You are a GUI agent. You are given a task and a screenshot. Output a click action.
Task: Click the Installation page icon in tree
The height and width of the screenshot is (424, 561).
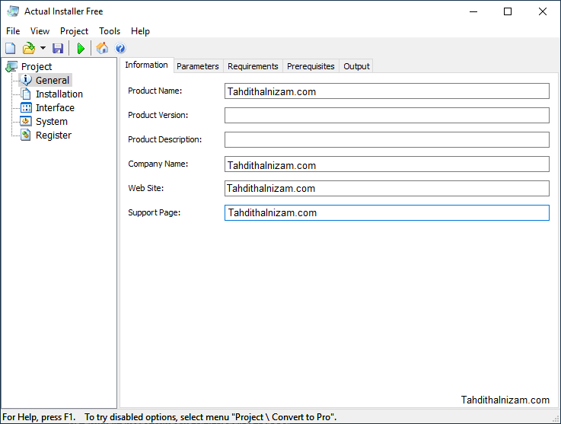pos(26,94)
